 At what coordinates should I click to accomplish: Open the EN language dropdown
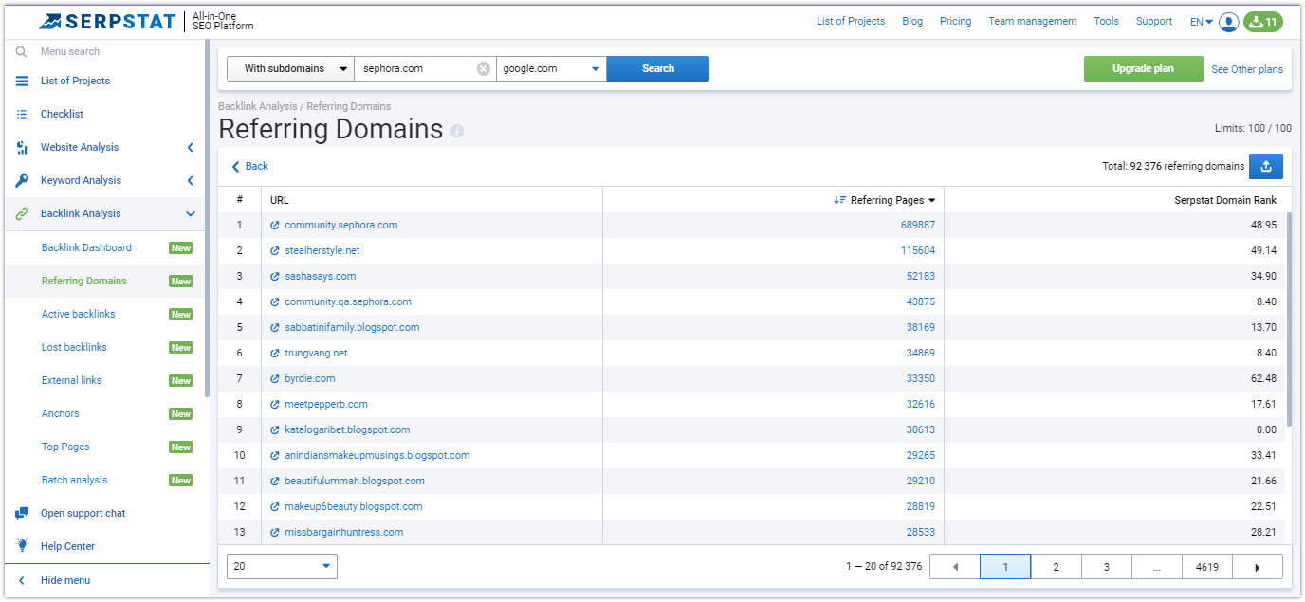[x=1202, y=22]
